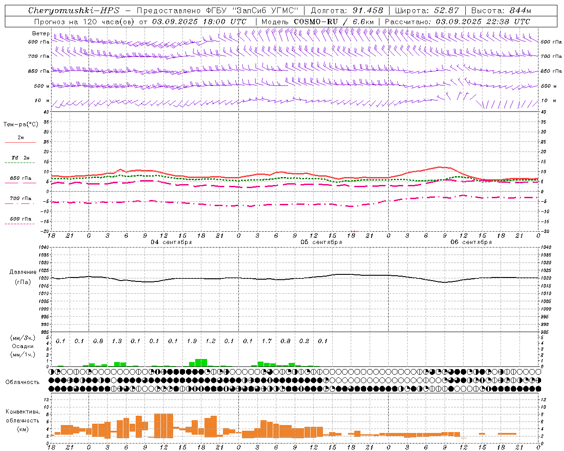Click the '700 гПа' temperature legend entry
564x451 pixels.
21,199
